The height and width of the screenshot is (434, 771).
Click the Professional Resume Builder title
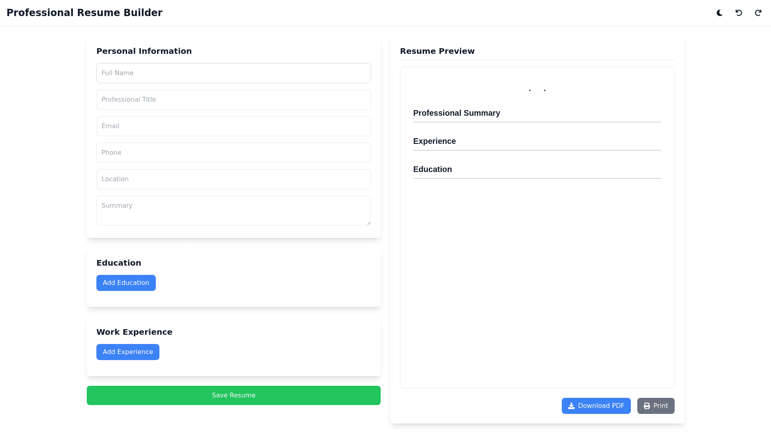[84, 13]
